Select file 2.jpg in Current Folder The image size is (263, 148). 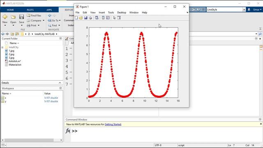[12, 54]
